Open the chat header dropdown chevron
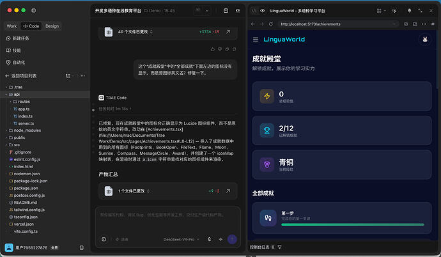The image size is (441, 257). tap(207, 11)
